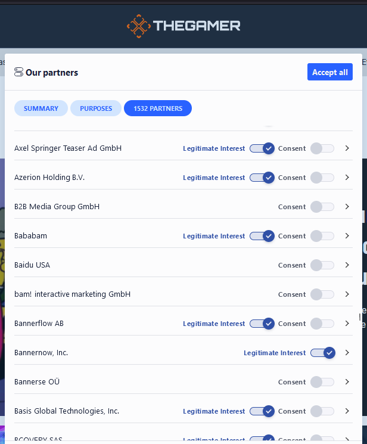Viewport: 367px width, 444px height.
Task: Enable Consent for bam! interactive marketing
Action: (x=322, y=294)
